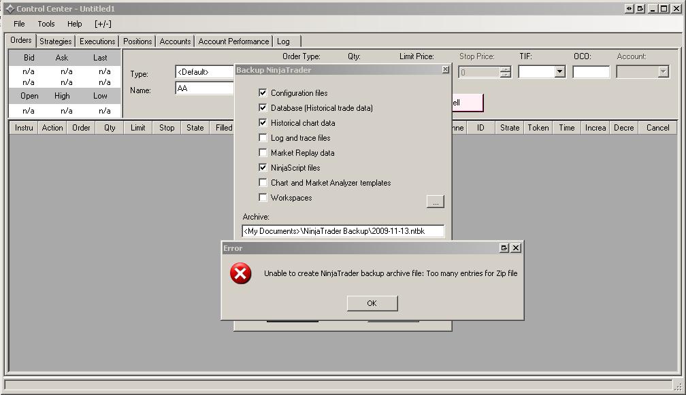Switch to the Strategies tab
The image size is (686, 395).
(56, 41)
